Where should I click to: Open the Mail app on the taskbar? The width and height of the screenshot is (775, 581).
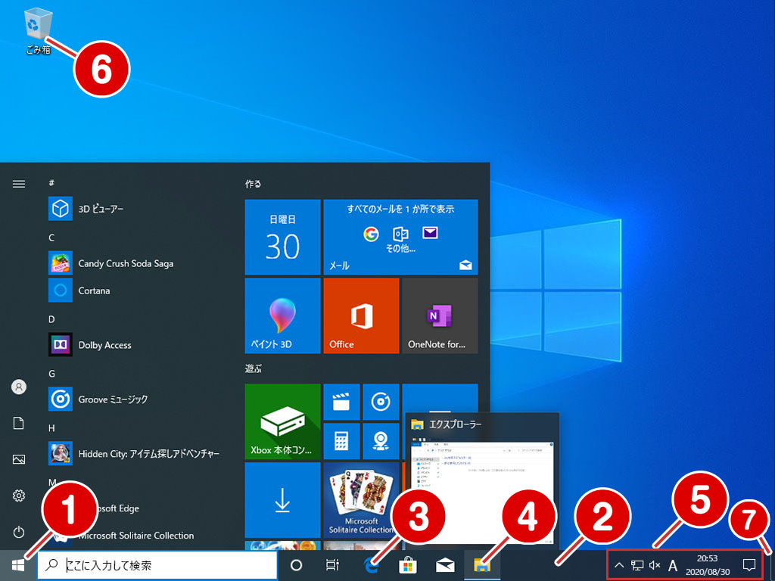pos(445,565)
